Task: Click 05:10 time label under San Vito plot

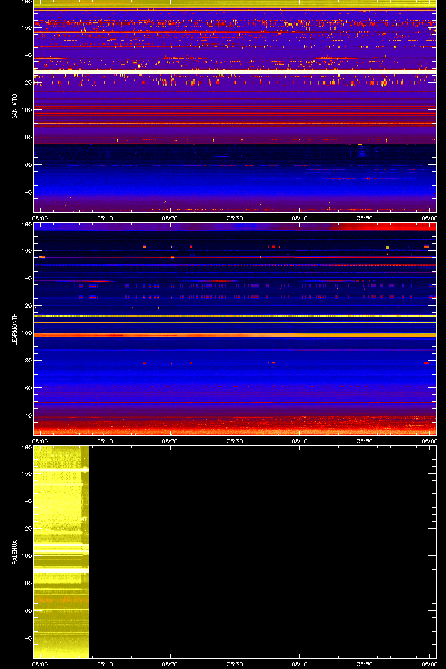Action: 105,219
